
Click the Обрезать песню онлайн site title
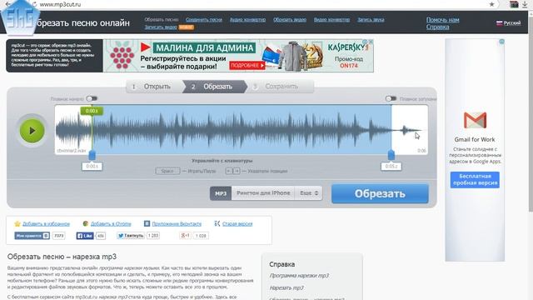[83, 22]
